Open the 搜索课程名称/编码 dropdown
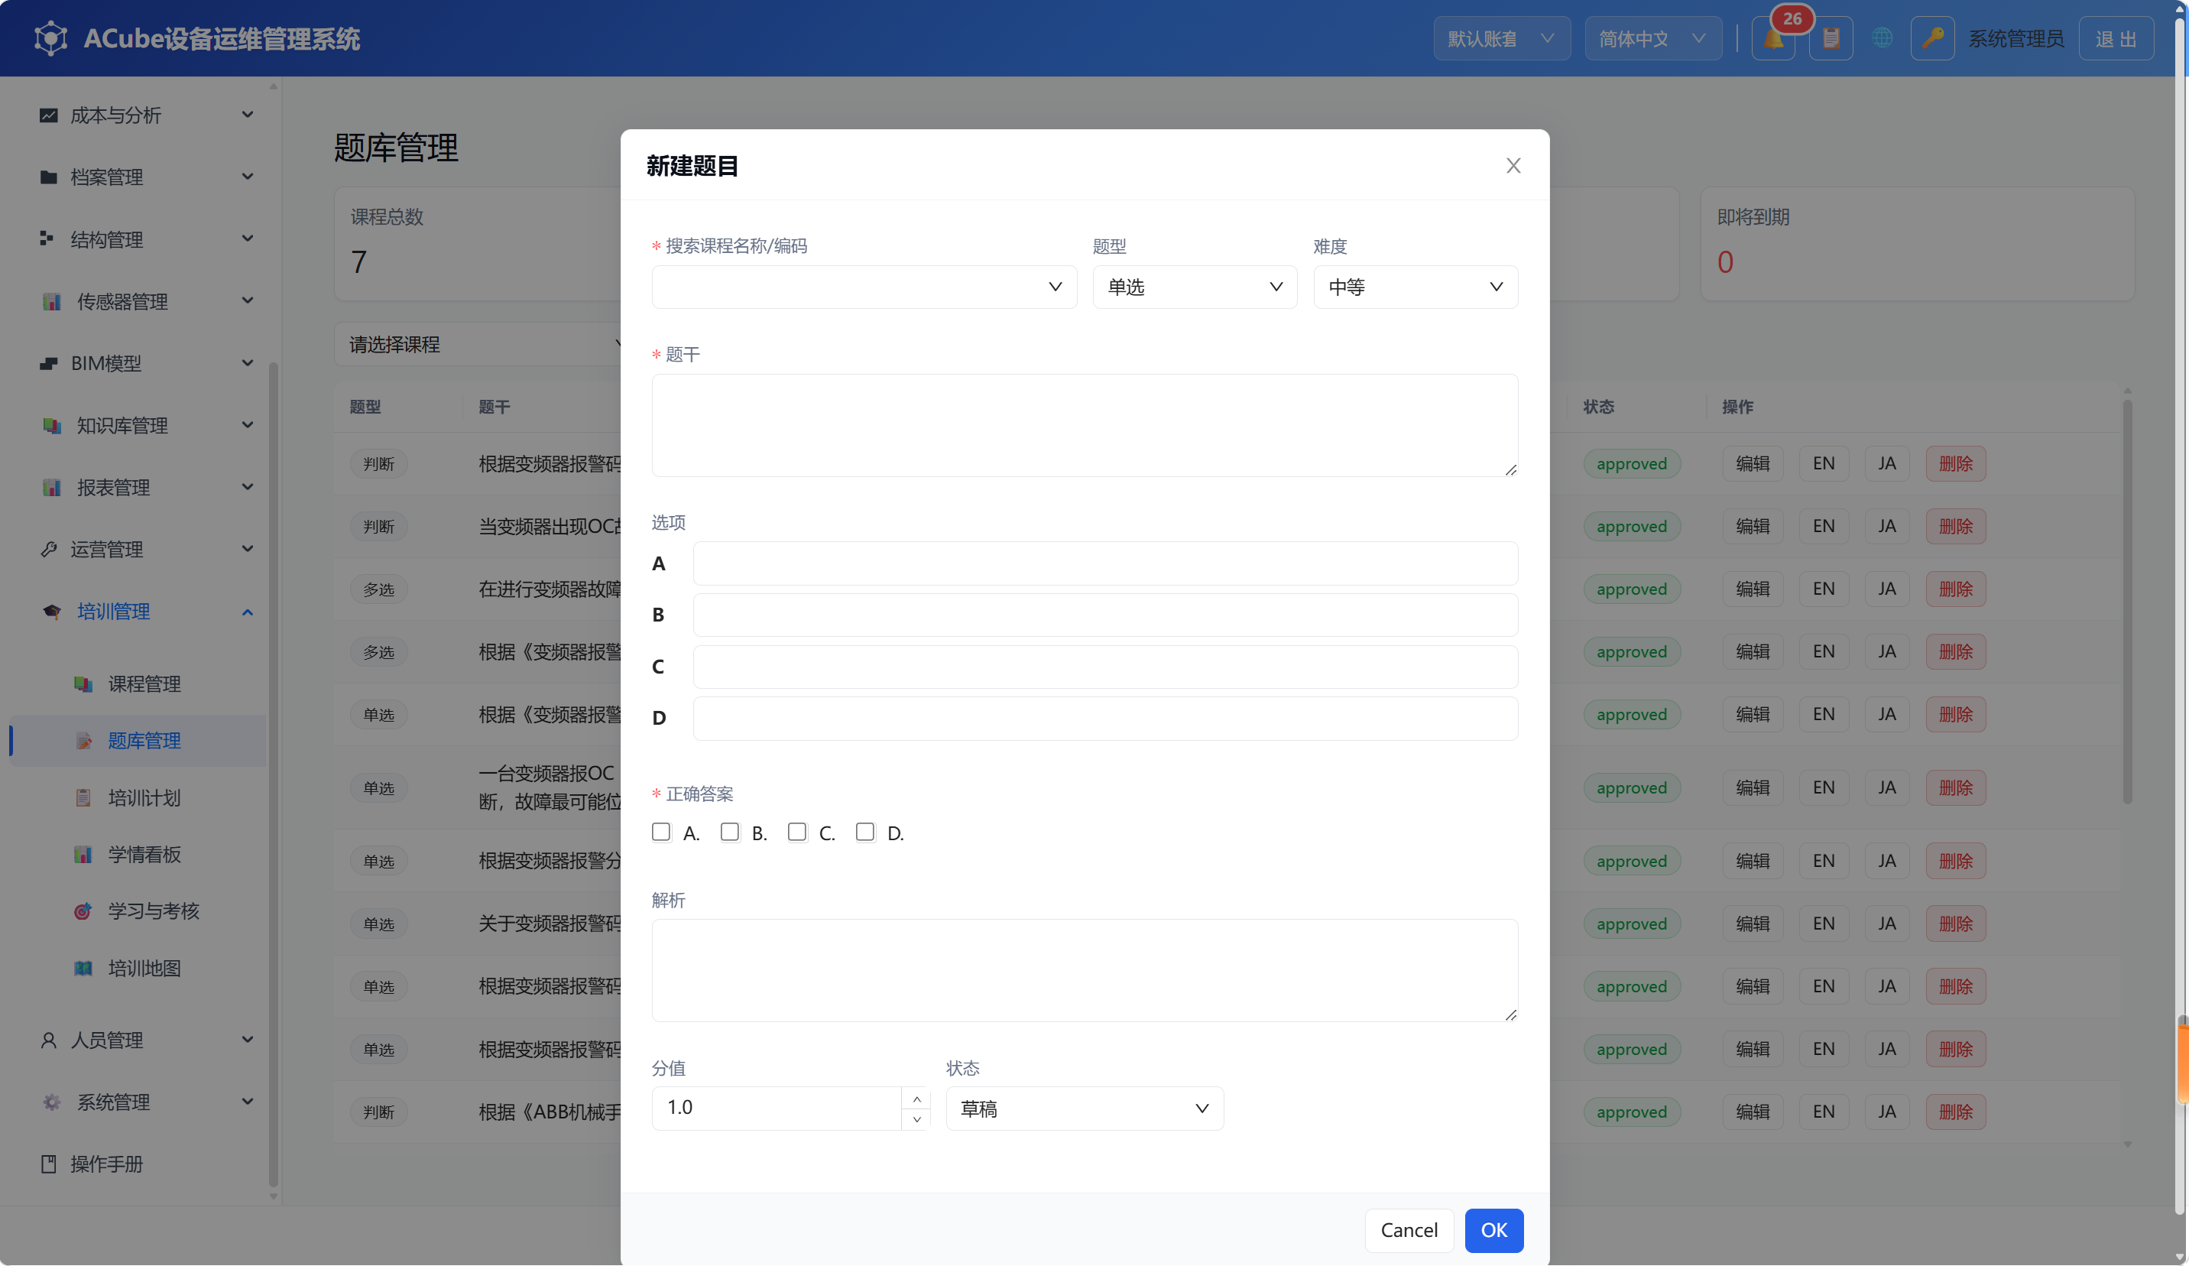The width and height of the screenshot is (2189, 1266). click(864, 287)
